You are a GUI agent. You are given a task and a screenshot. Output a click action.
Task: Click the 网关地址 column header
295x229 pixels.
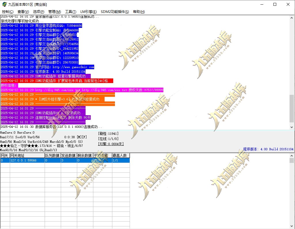[x=27, y=155]
